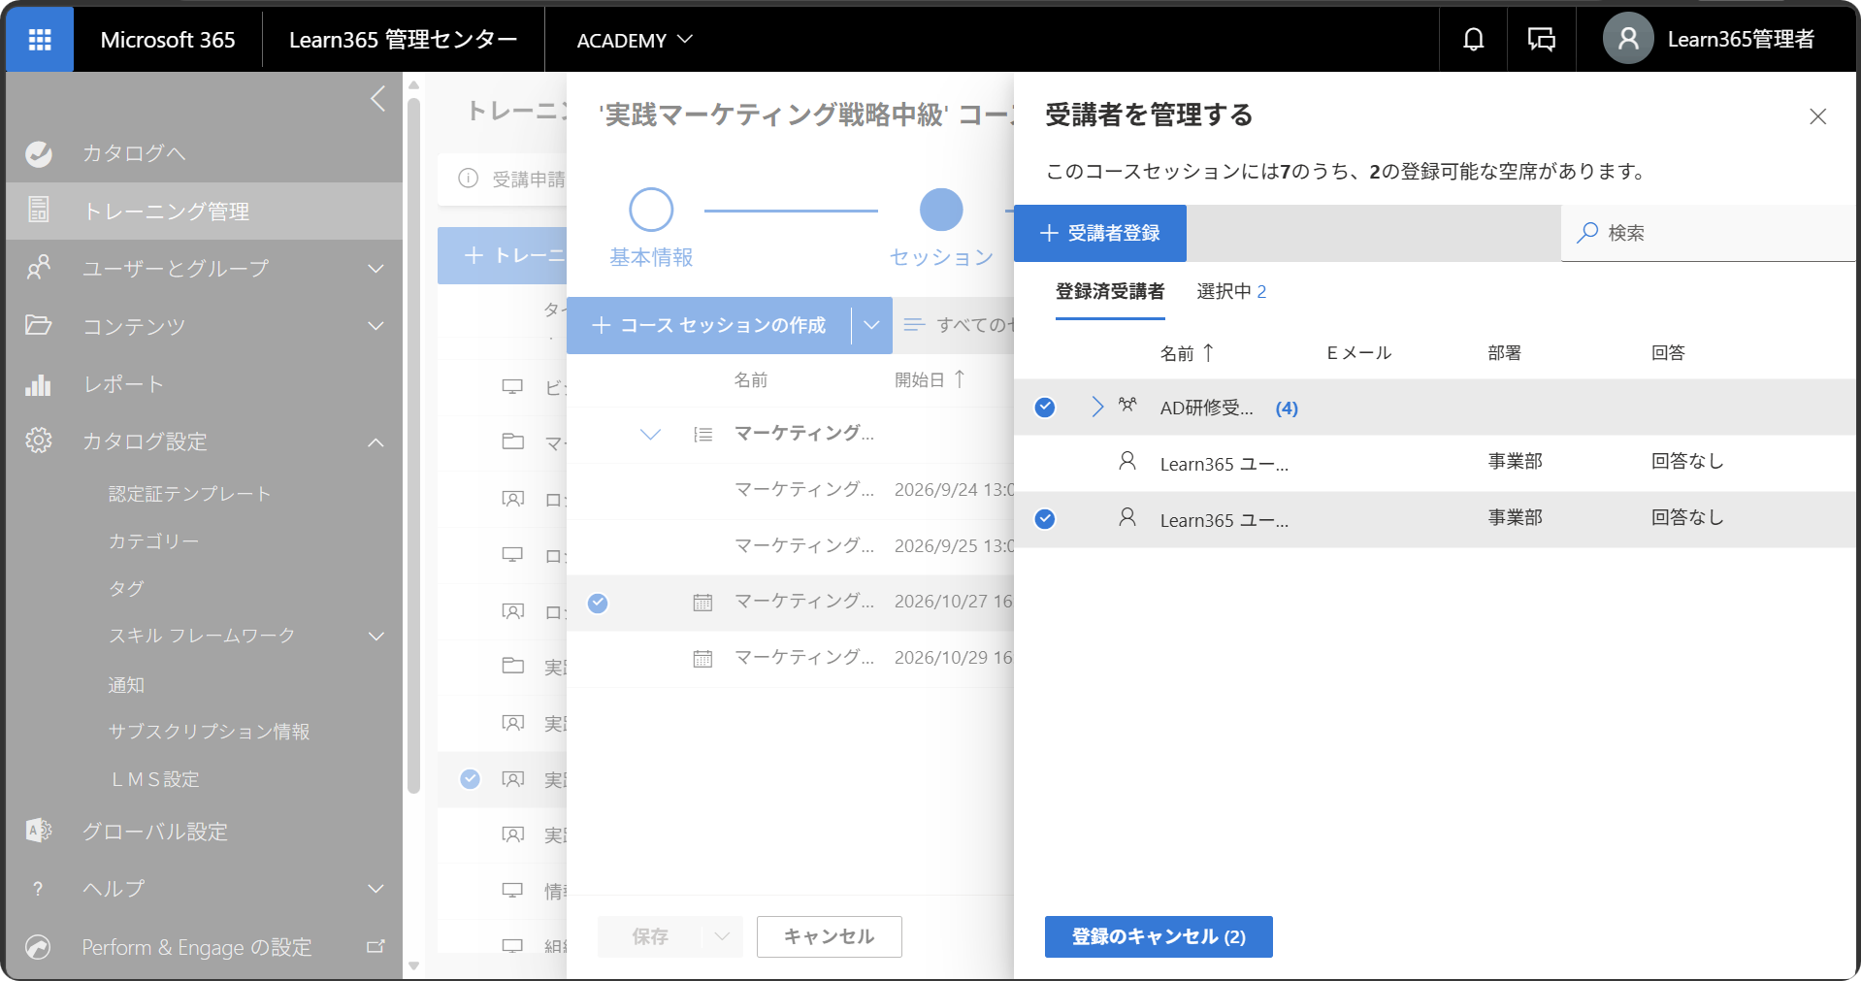Click the list icon beside マーケティング... group row

[x=702, y=435]
